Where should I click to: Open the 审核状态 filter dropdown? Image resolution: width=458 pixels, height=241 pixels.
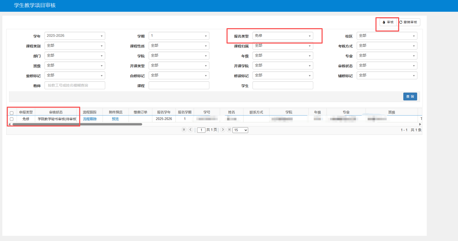pos(387,65)
